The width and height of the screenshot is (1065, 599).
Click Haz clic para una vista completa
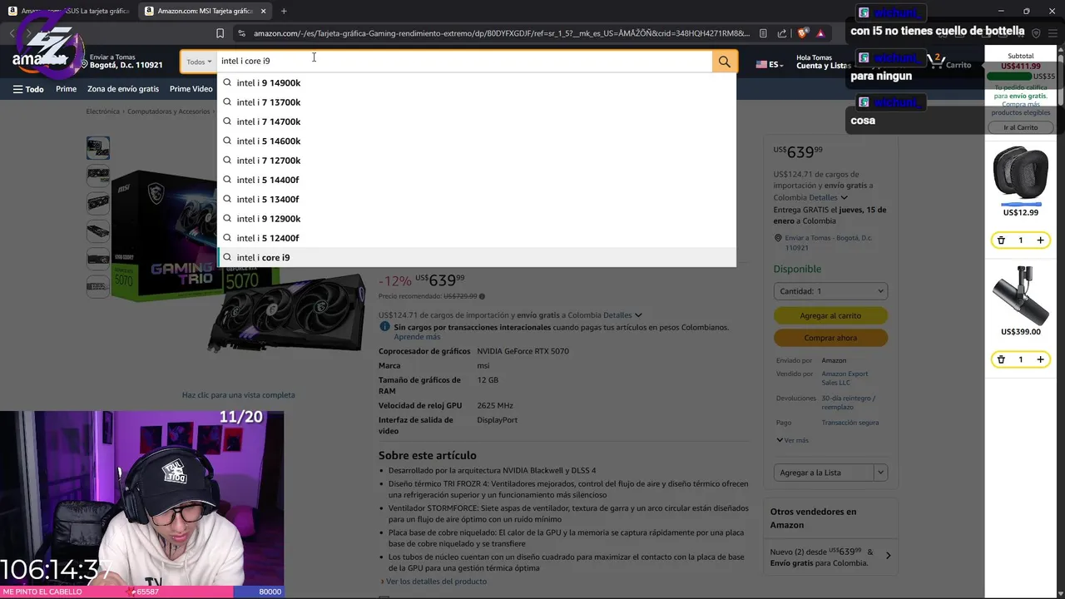coord(239,395)
